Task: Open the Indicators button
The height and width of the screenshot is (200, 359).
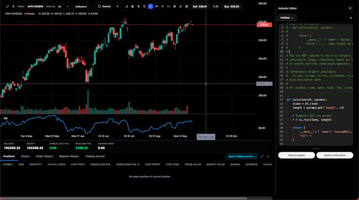Action: coord(81,6)
